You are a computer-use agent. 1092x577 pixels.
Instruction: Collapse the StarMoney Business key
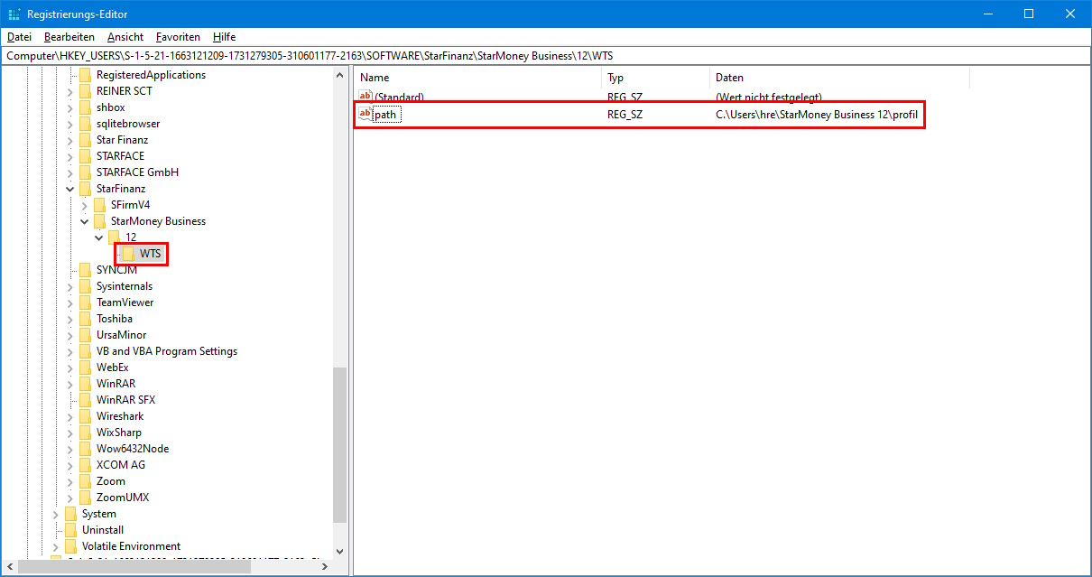coord(85,221)
